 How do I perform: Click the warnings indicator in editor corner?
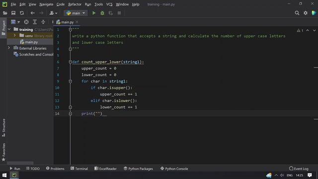300,30
